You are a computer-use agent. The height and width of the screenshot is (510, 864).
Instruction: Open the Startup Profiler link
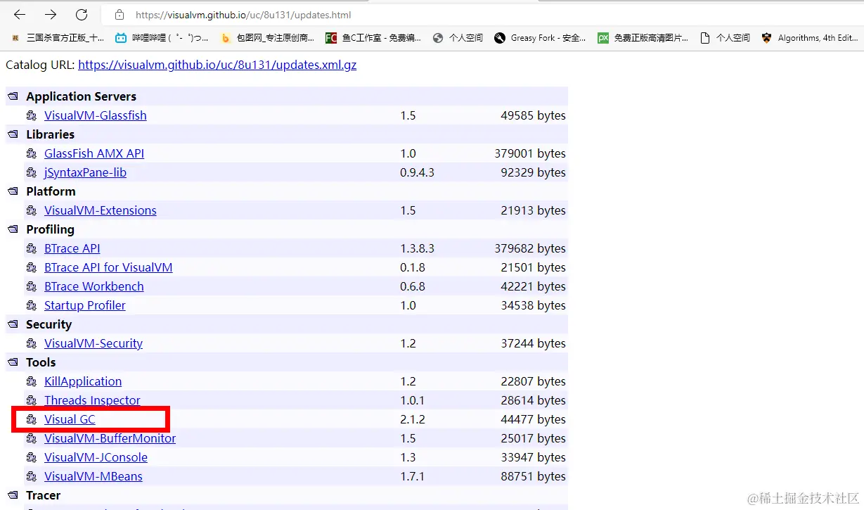pyautogui.click(x=85, y=305)
